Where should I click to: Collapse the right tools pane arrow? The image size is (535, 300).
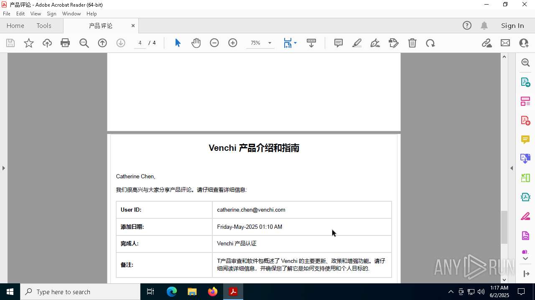click(512, 168)
